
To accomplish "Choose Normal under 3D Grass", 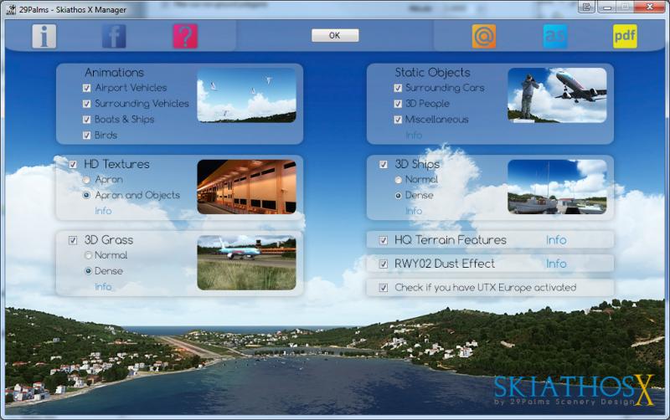I will [x=89, y=255].
